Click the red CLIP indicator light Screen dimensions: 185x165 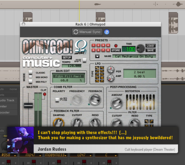pos(45,94)
